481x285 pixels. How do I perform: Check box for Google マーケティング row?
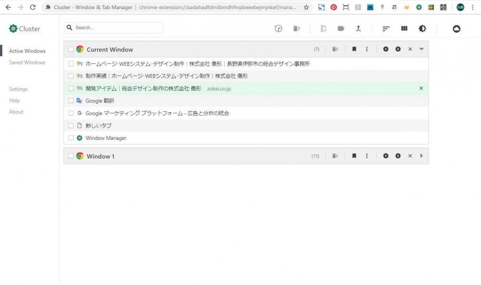tap(71, 113)
